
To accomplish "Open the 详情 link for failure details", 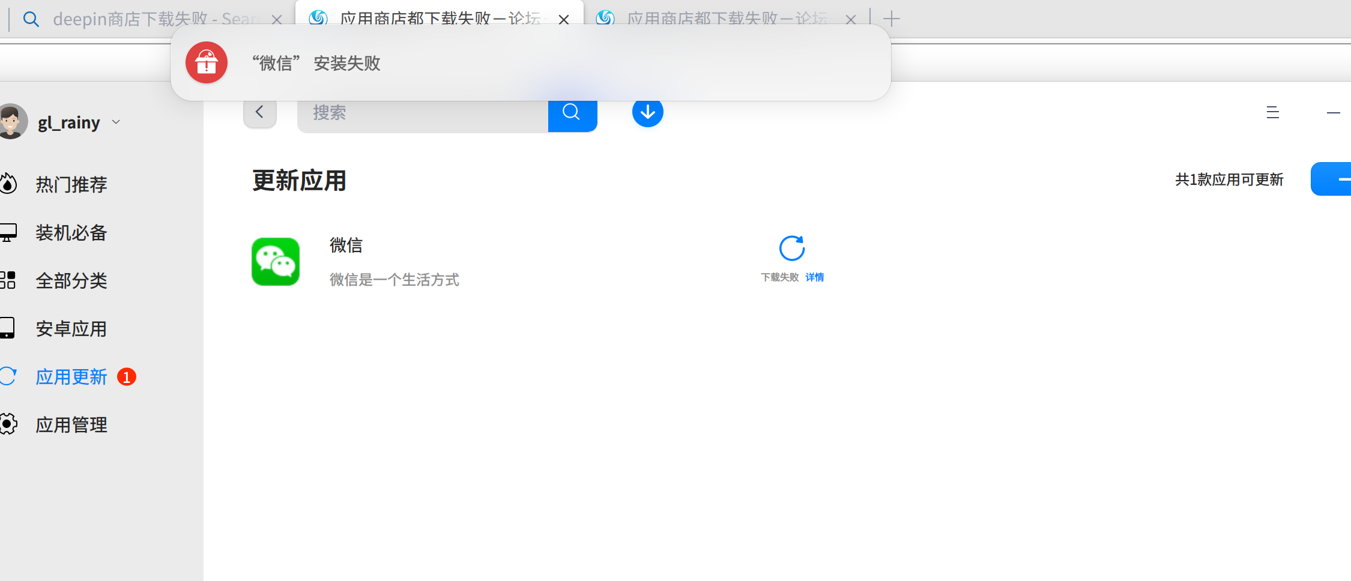I will pos(815,277).
